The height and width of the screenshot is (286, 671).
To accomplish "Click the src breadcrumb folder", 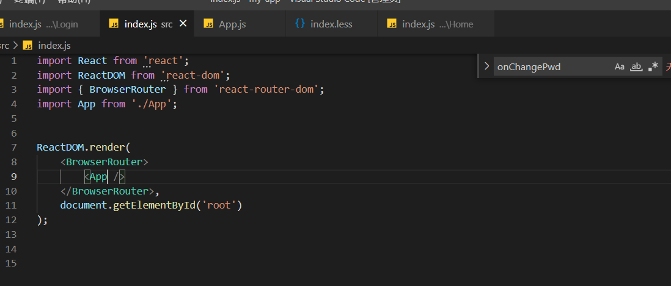I will pos(4,46).
